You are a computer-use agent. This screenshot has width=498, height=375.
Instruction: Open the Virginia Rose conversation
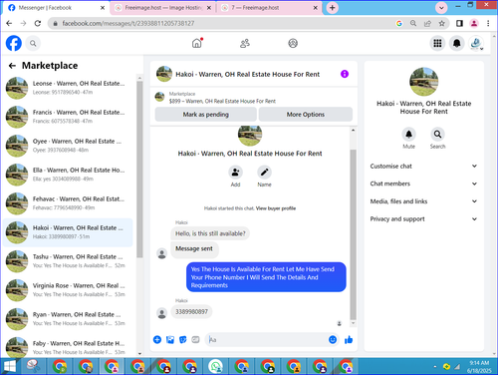(x=68, y=290)
